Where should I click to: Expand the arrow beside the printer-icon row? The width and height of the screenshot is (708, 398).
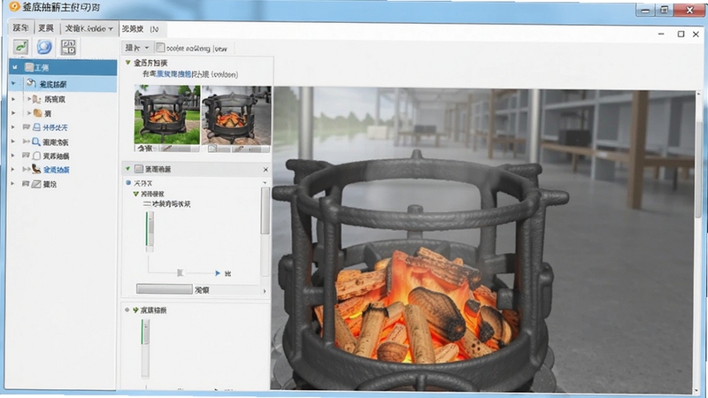(13, 127)
